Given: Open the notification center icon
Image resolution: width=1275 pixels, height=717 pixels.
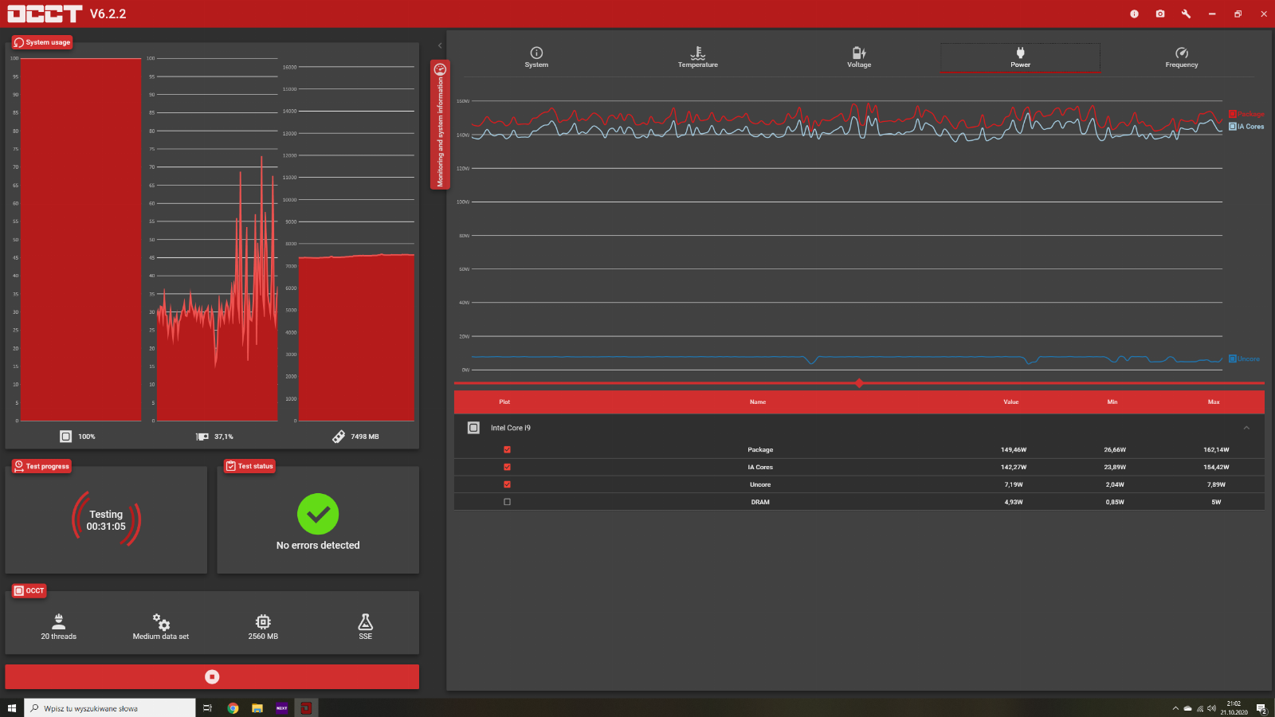Looking at the screenshot, I should [x=1261, y=708].
